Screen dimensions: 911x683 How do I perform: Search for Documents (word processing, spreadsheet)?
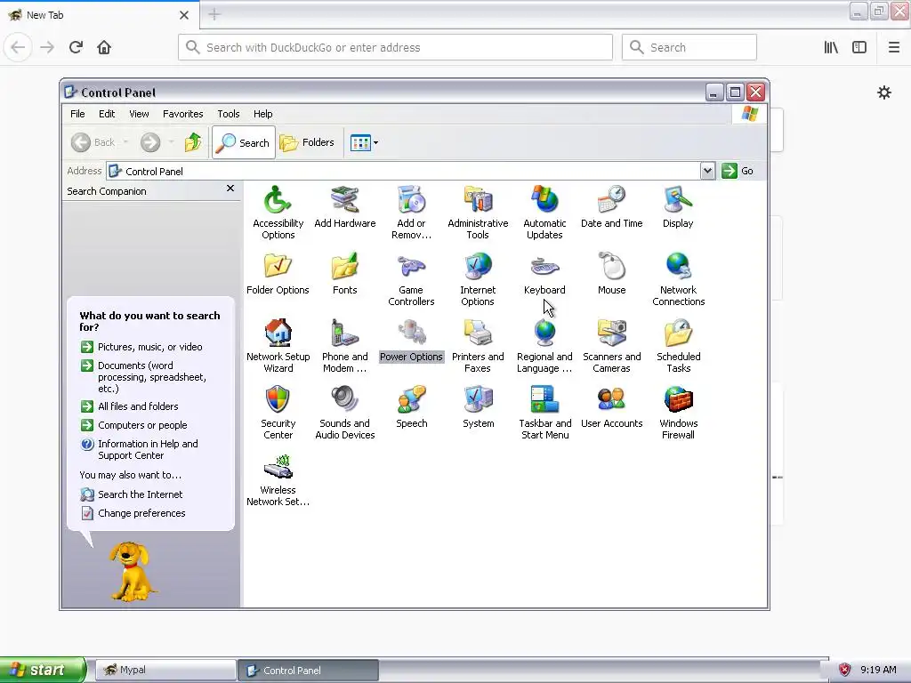click(x=143, y=377)
